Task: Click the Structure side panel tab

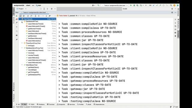Action: 14,98
